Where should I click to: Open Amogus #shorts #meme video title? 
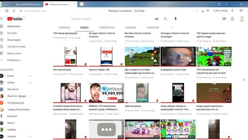click(102, 35)
